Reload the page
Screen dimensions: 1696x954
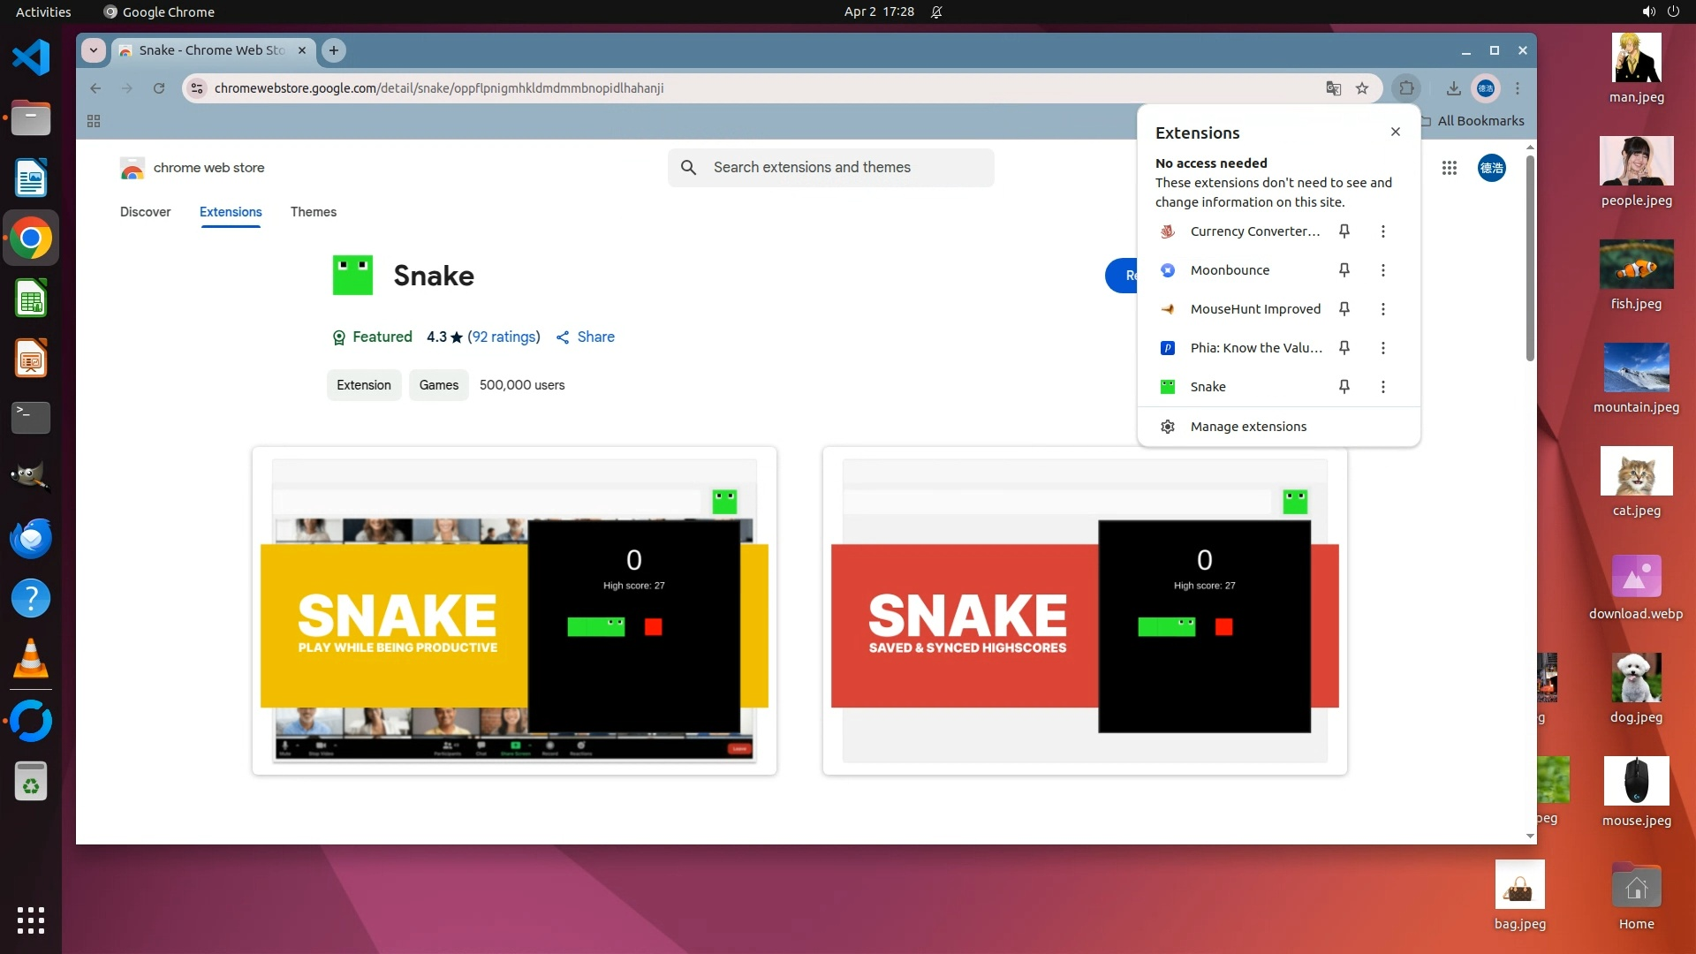[x=159, y=88]
